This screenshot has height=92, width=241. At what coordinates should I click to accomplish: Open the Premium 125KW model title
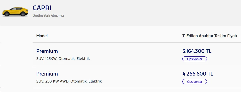(x=47, y=51)
